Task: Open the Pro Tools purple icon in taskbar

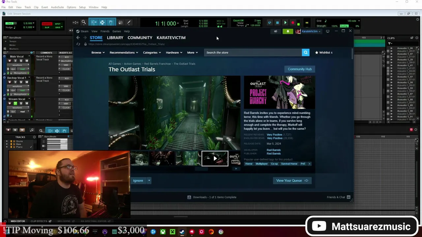Action: coord(105,232)
